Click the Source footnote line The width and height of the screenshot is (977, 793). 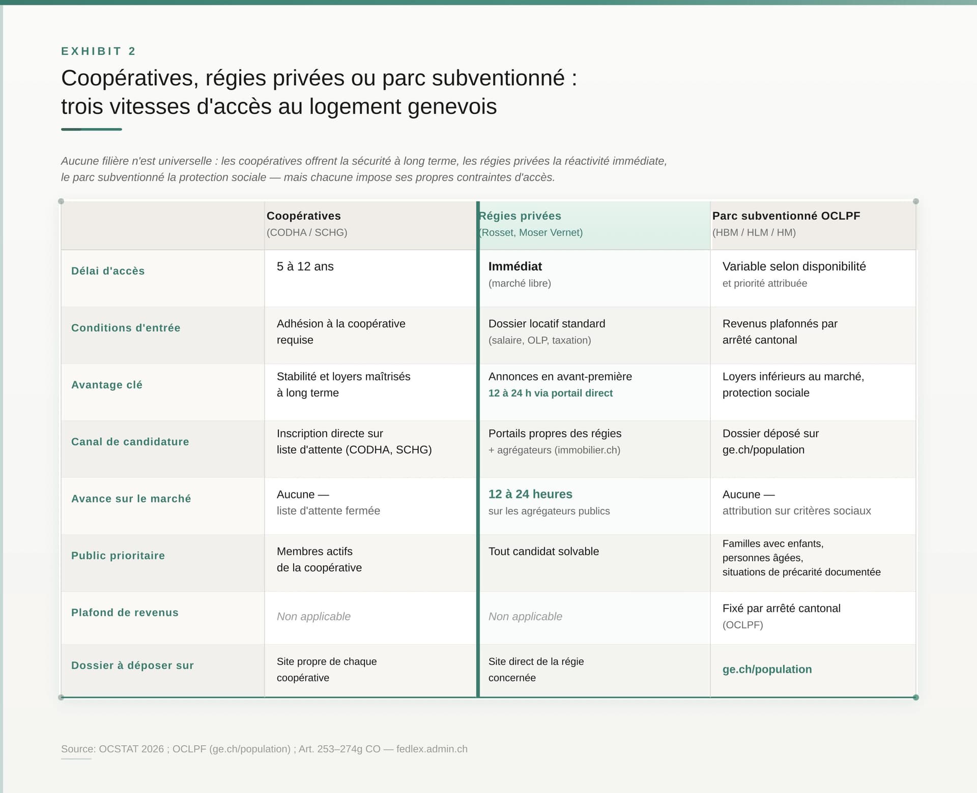264,749
